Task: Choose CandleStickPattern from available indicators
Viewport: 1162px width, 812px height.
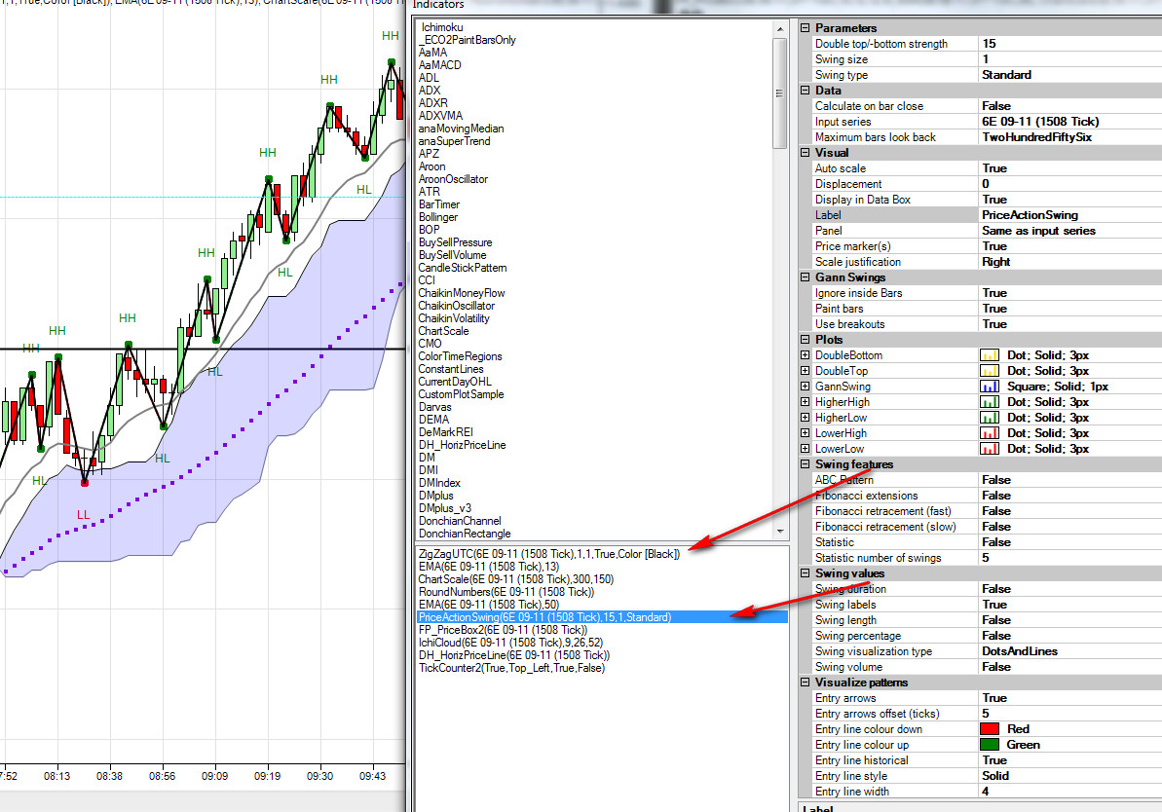Action: pos(463,268)
